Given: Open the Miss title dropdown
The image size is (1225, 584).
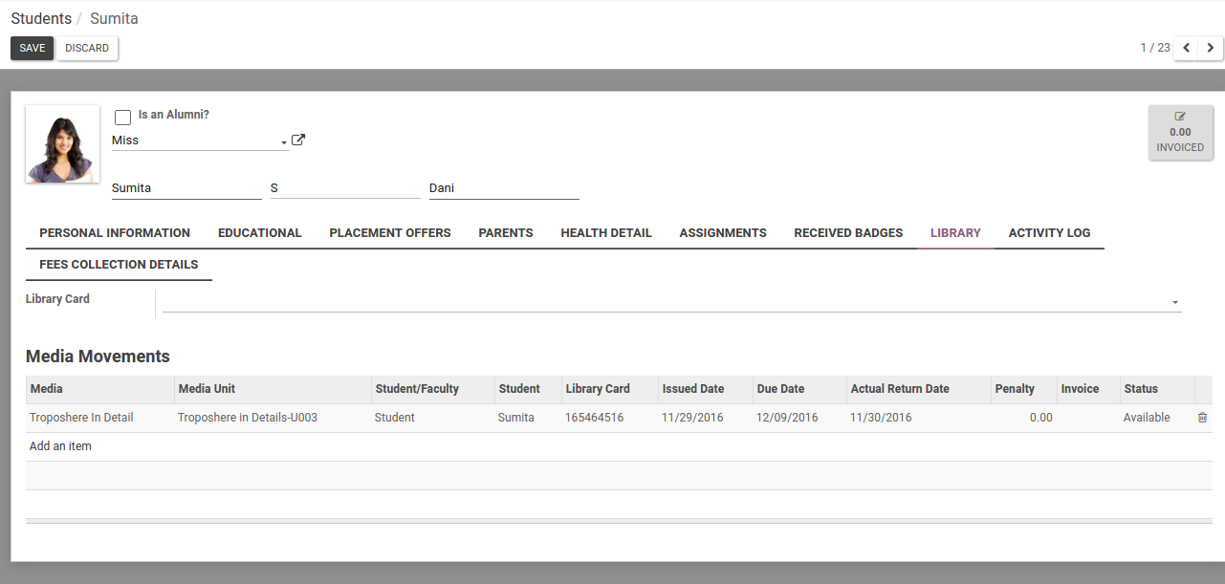Looking at the screenshot, I should pos(201,141).
